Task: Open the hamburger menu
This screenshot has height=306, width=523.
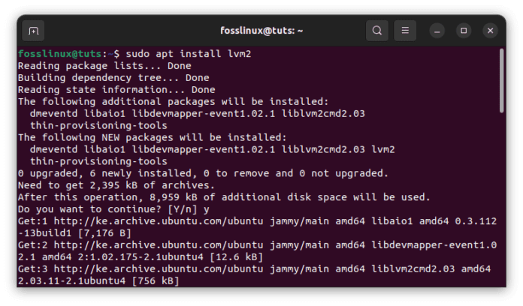Action: 404,31
